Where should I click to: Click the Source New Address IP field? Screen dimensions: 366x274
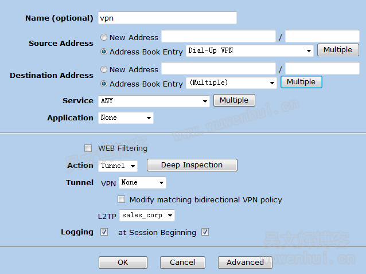218,37
